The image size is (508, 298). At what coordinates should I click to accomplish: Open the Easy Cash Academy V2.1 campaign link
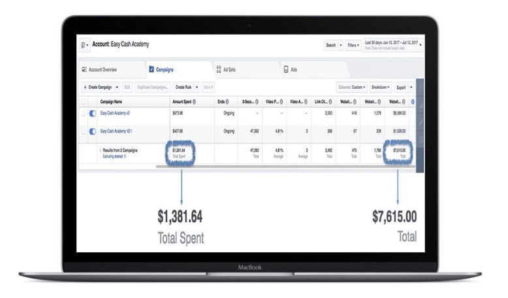coord(116,131)
